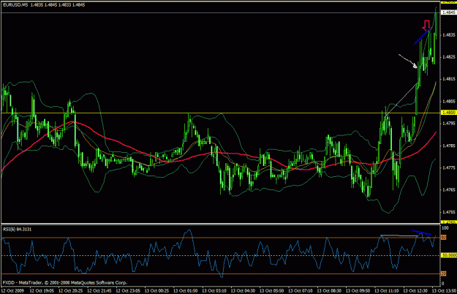Click the RSI 50.0000 level tag
This screenshot has height=294, width=457.
click(448, 255)
